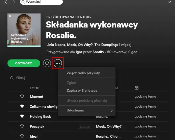
Task: Open the Rosalie., Chlo... artist link
Action: coord(108,136)
